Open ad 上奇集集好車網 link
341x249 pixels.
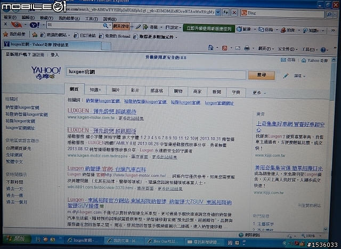(290, 126)
